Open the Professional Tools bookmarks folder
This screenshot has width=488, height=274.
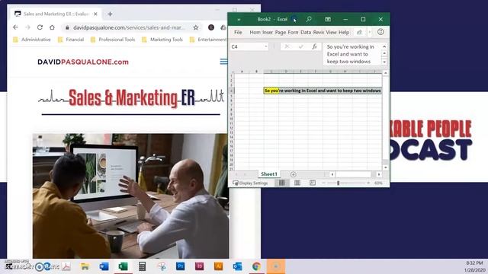pos(113,40)
